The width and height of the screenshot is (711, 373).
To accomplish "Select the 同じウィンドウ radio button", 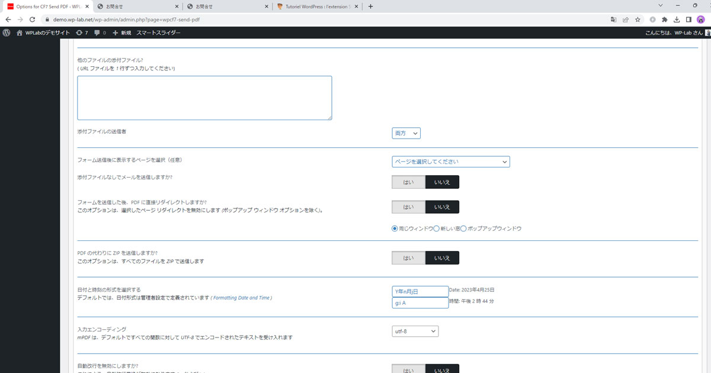I will (x=395, y=229).
